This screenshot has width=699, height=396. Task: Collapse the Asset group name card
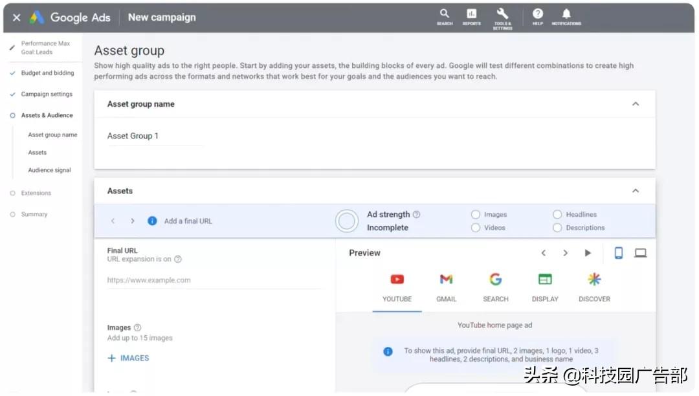point(636,104)
